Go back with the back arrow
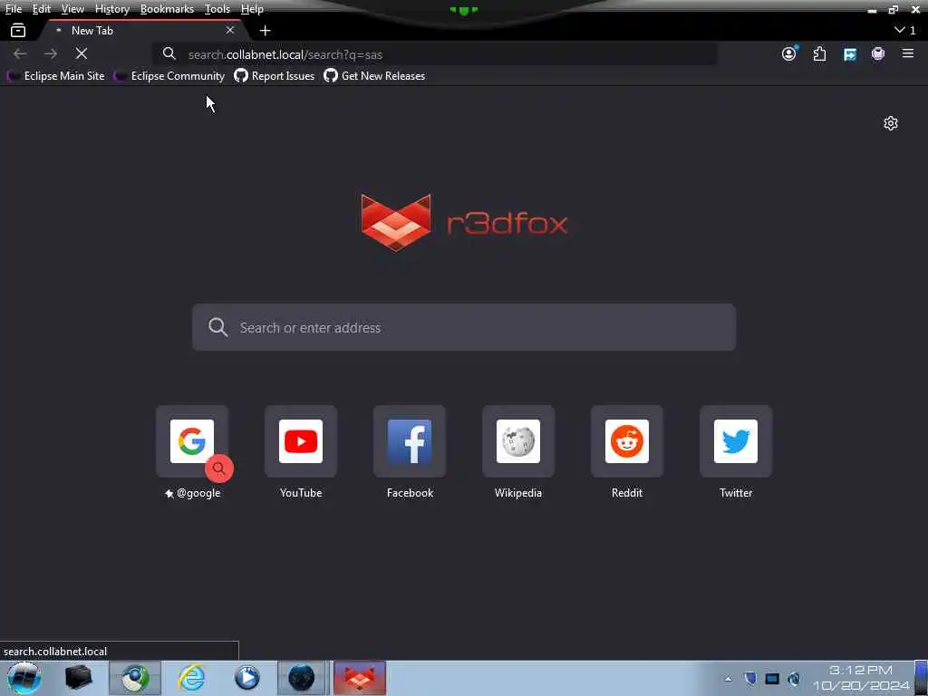This screenshot has width=928, height=696. pyautogui.click(x=20, y=53)
